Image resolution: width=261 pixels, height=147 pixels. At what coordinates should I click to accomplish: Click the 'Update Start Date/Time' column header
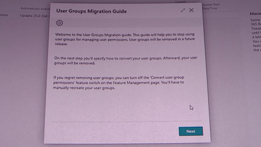[x=211, y=6]
